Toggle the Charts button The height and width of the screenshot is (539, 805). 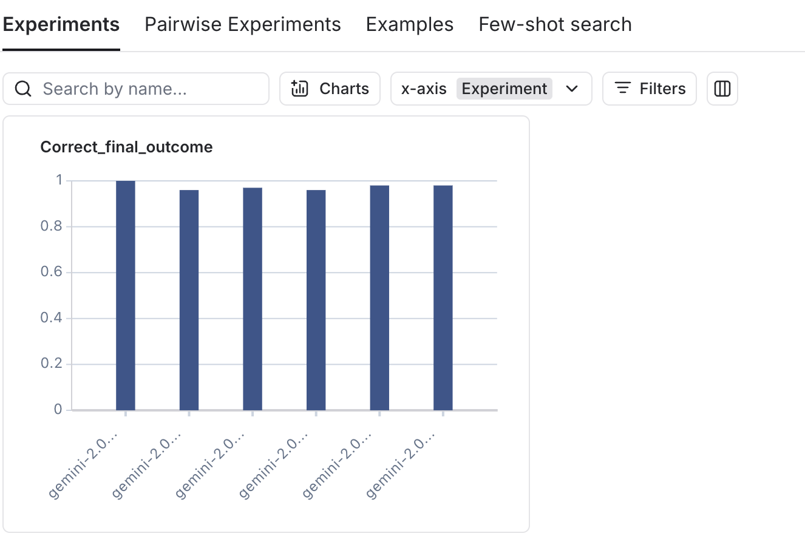(x=330, y=89)
